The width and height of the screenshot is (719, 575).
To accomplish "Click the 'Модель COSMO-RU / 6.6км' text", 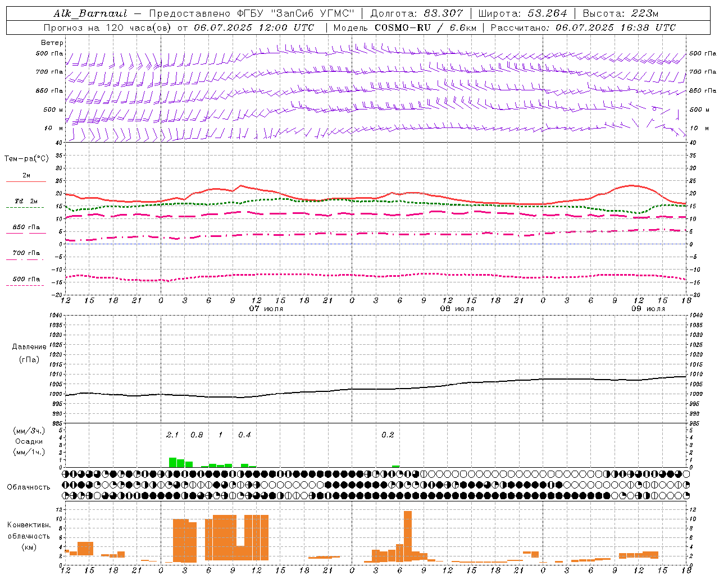I will tap(404, 28).
